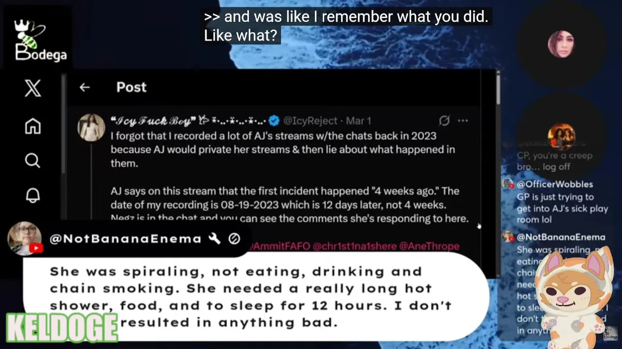Click the Mar 1 post date
622x349 pixels.
358,120
